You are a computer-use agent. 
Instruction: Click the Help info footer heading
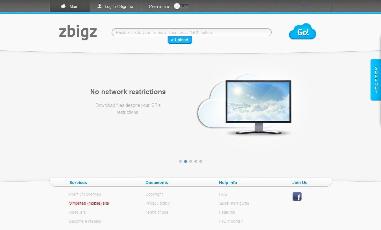coord(228,183)
